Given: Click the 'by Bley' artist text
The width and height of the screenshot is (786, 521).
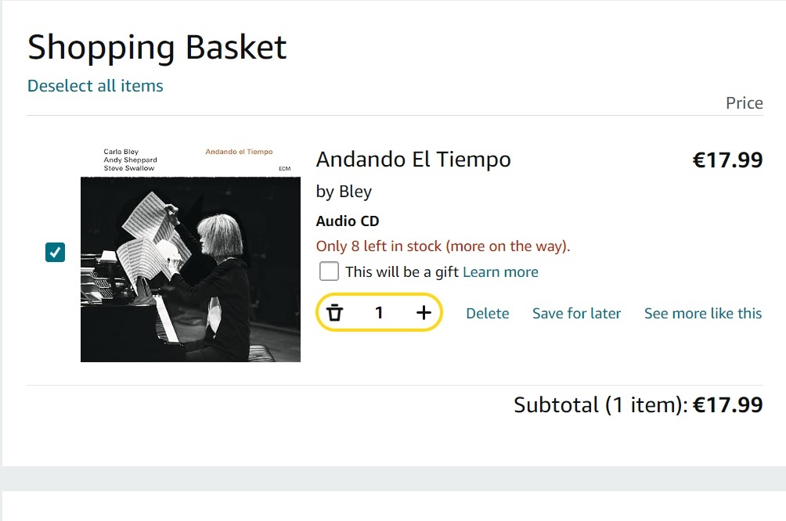Looking at the screenshot, I should coord(344,192).
